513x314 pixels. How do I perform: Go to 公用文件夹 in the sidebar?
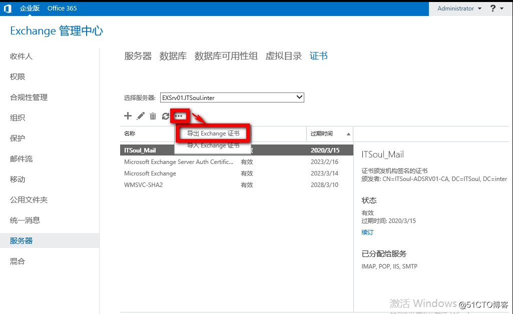[29, 199]
